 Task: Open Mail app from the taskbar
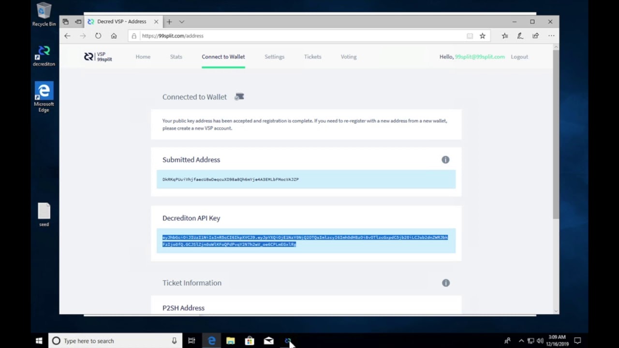[x=269, y=341]
